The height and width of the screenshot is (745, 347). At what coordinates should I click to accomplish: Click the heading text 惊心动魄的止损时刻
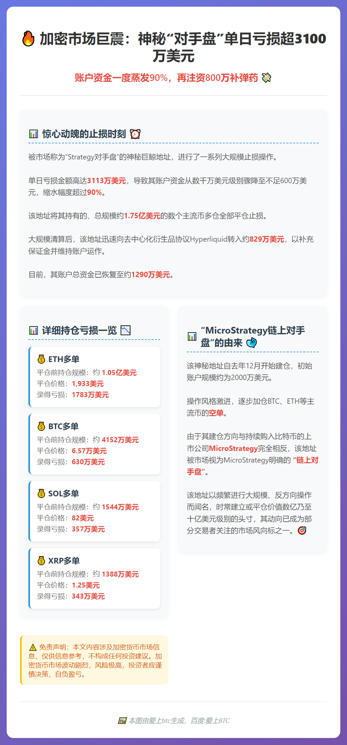(84, 134)
